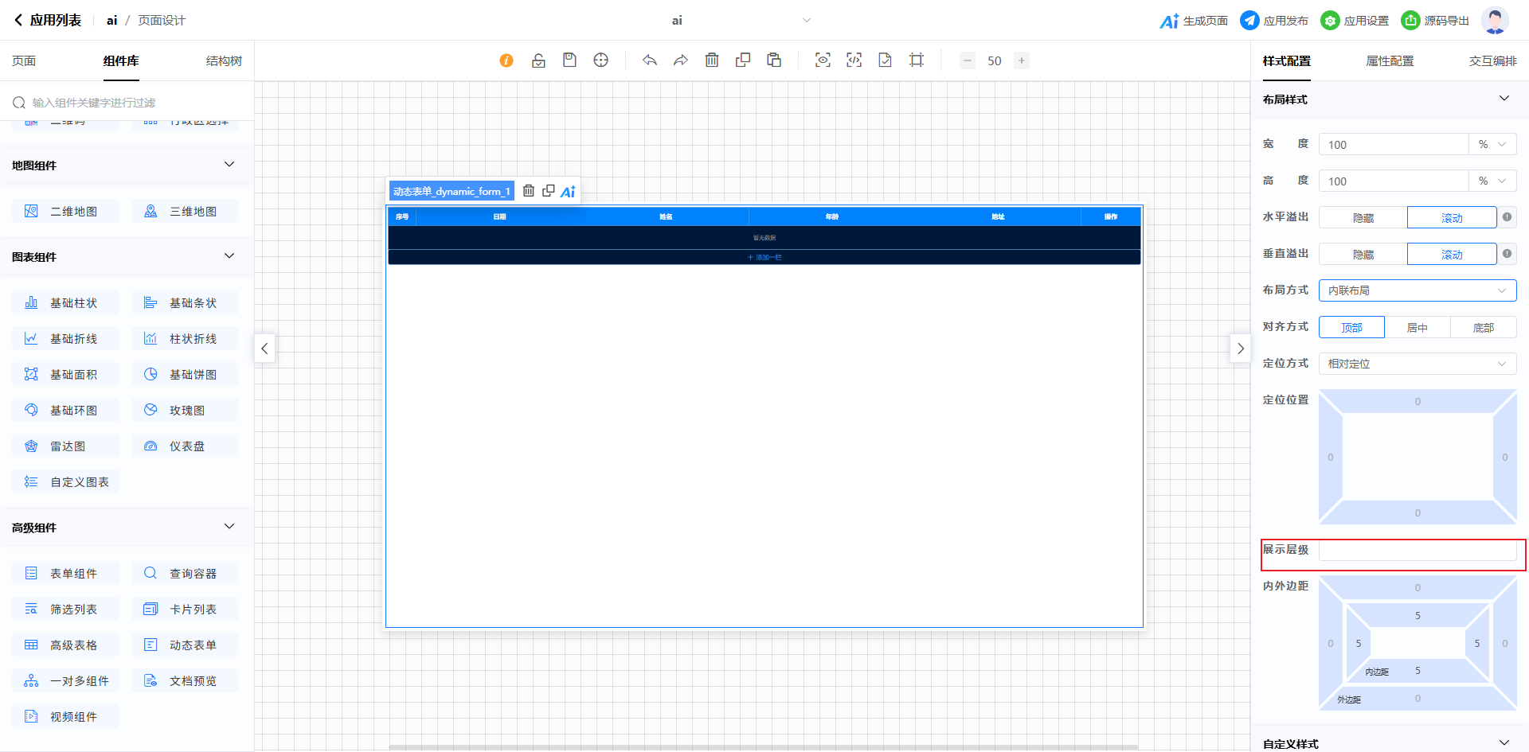Image resolution: width=1529 pixels, height=752 pixels.
Task: Click the 应用发布 button
Action: pyautogui.click(x=1274, y=21)
